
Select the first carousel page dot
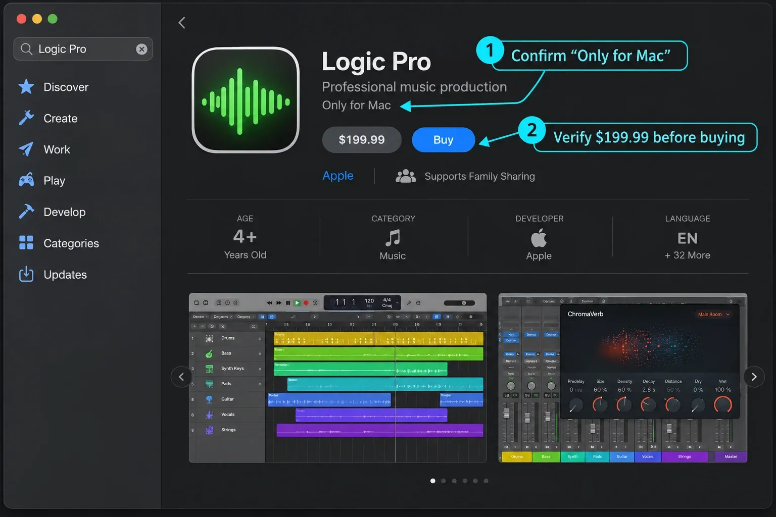tap(433, 481)
